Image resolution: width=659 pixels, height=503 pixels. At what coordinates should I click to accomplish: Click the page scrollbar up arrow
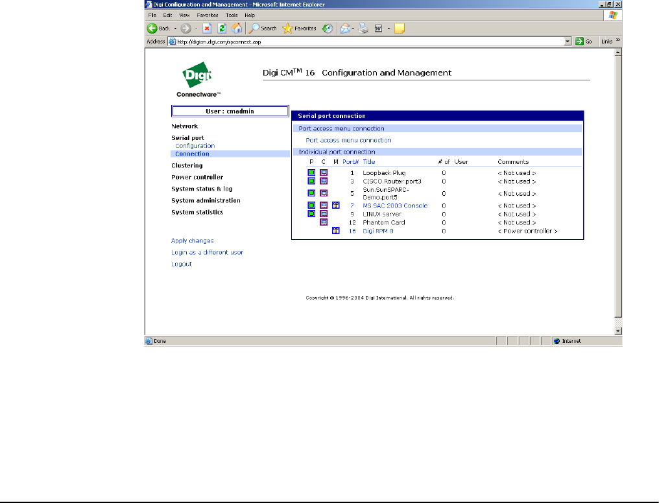pos(617,53)
